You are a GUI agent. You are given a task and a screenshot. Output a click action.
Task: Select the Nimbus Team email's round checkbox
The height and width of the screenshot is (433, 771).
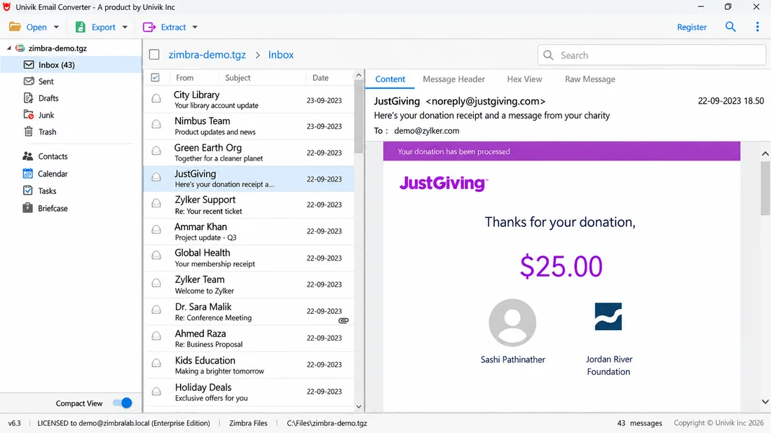tap(156, 124)
